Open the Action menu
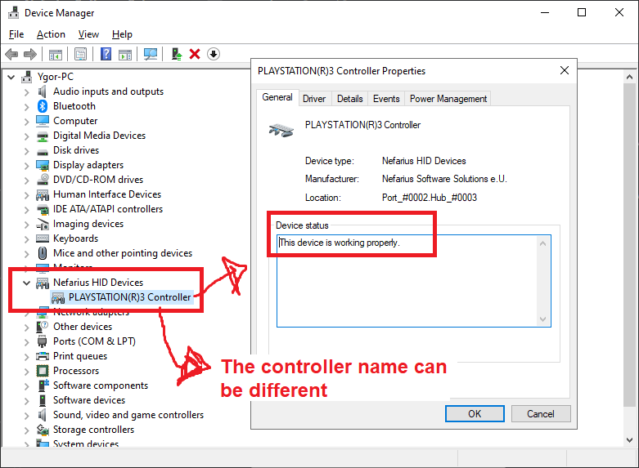The height and width of the screenshot is (468, 639). pos(51,34)
